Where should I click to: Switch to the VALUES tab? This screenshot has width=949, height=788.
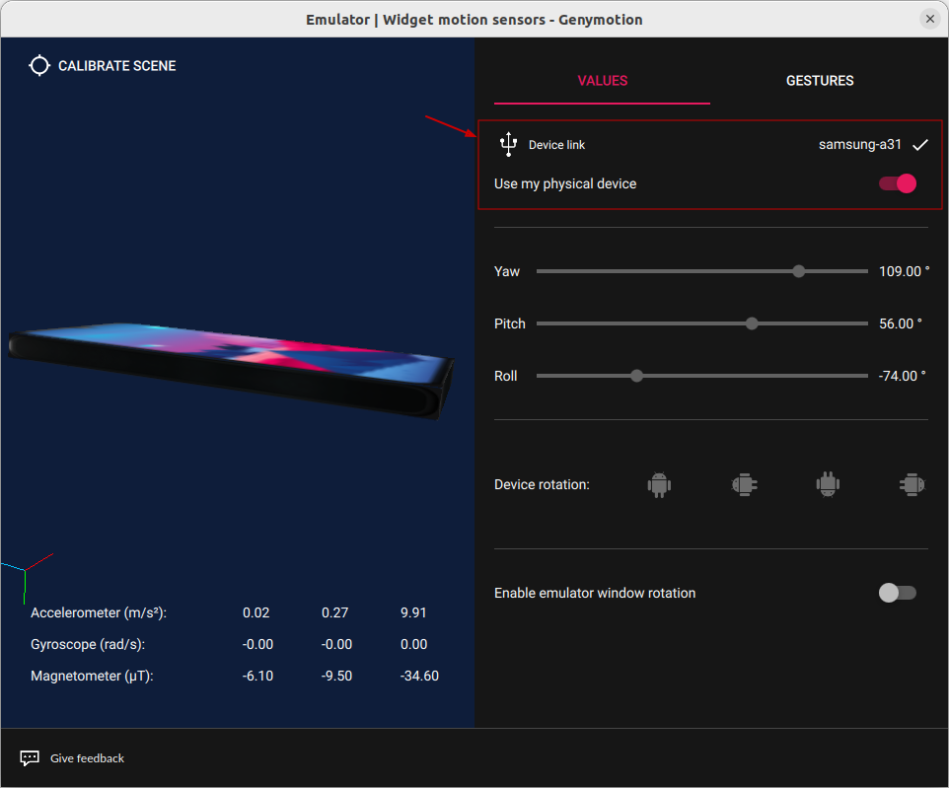coord(602,81)
